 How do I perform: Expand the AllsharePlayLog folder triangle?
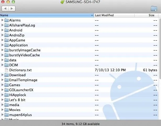click(2, 25)
